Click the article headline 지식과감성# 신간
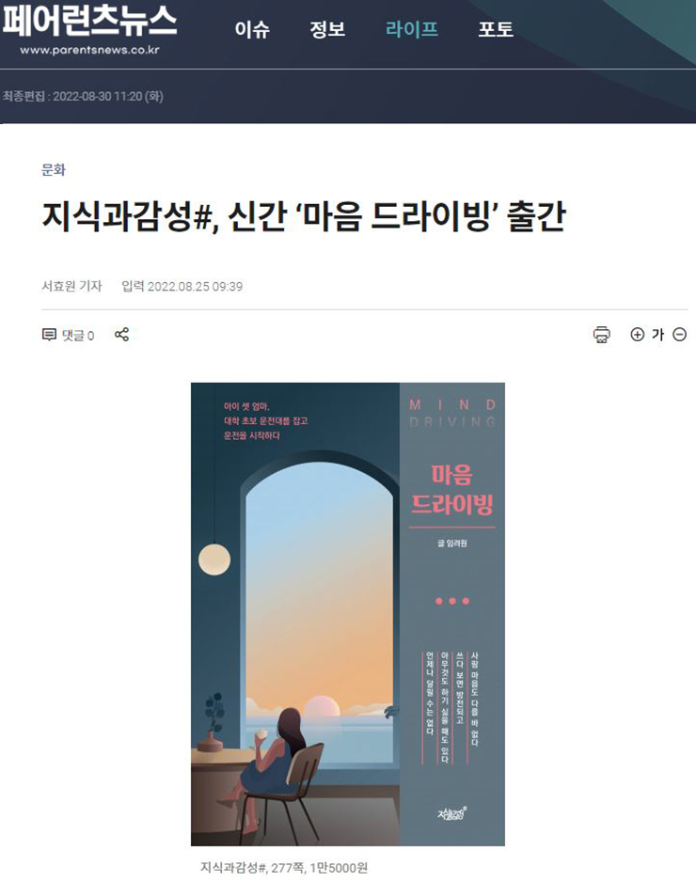The width and height of the screenshot is (696, 882). point(304,217)
